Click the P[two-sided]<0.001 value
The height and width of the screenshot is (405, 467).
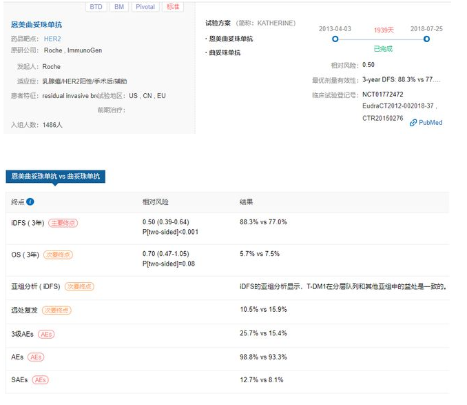170,232
